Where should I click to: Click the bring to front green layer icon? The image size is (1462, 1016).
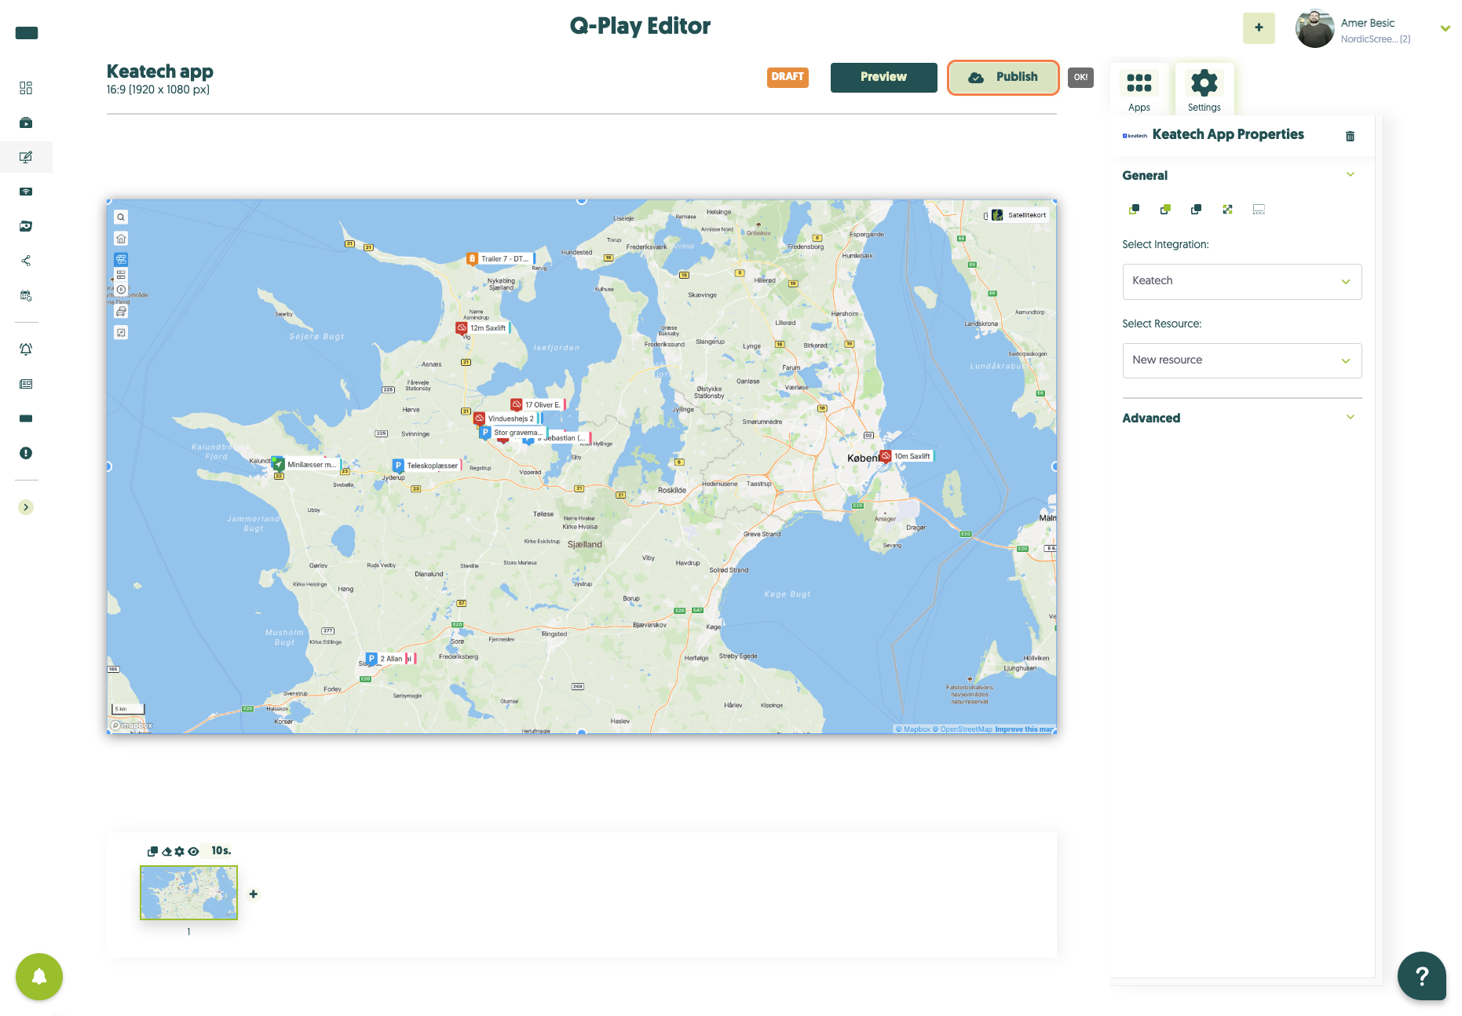click(x=1165, y=210)
